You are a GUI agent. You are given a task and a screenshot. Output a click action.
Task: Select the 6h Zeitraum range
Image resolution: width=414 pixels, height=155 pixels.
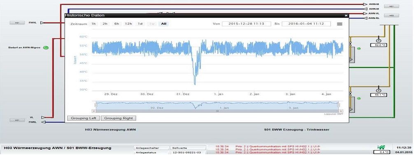click(x=117, y=24)
